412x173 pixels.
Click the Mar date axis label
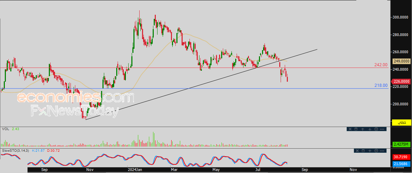coord(174,170)
